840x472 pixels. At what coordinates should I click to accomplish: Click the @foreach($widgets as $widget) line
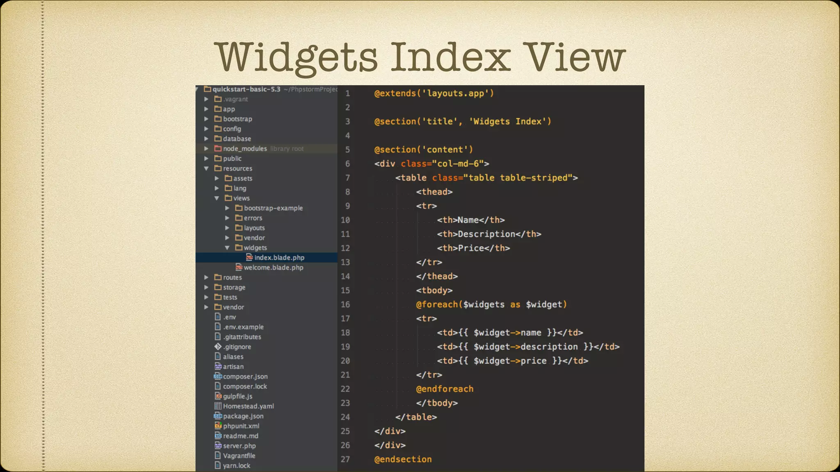pos(491,304)
